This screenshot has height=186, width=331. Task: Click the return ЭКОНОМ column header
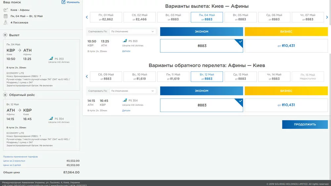(x=201, y=91)
